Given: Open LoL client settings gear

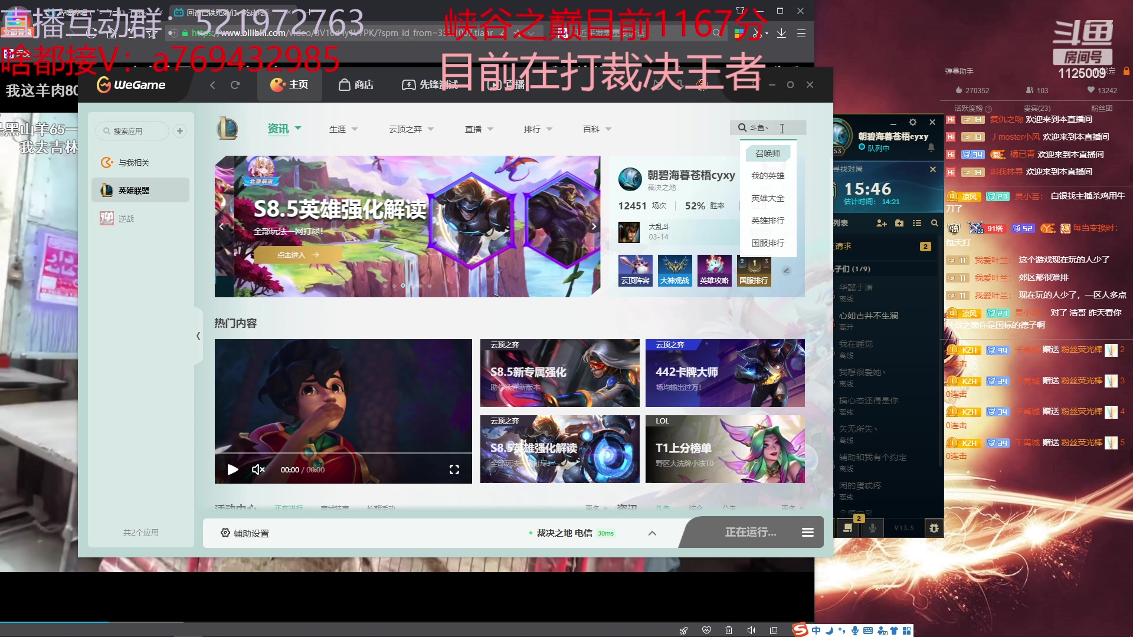Looking at the screenshot, I should pyautogui.click(x=913, y=122).
